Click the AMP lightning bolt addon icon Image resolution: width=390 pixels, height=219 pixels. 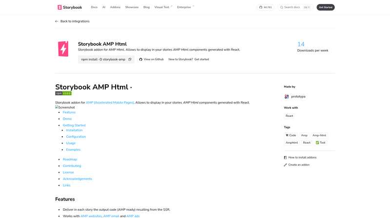(63, 49)
